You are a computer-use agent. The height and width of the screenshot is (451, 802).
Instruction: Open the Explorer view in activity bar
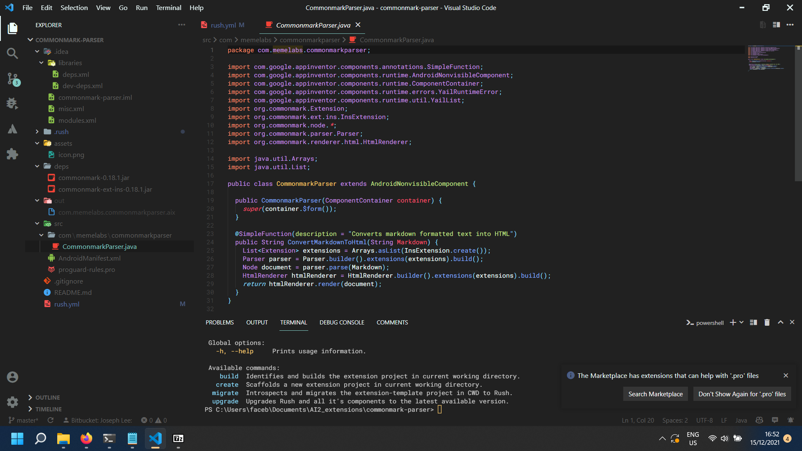pos(13,28)
